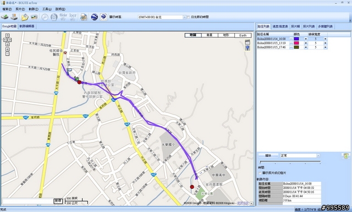
Task: Switch map to 衛星 satellite view
Action: pos(210,35)
